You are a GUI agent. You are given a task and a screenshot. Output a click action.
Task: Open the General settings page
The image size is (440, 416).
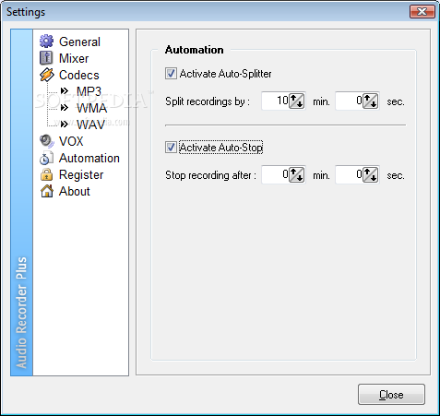click(79, 42)
